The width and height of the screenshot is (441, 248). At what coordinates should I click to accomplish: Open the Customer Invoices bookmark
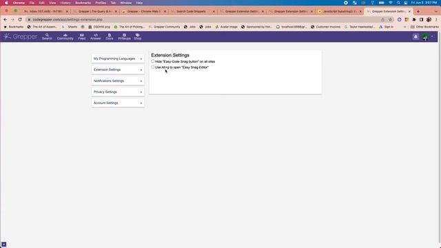(325, 27)
